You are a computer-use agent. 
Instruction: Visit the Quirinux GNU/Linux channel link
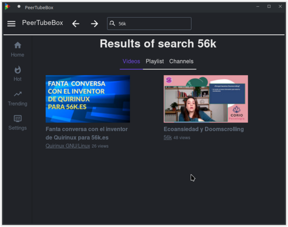(68, 146)
